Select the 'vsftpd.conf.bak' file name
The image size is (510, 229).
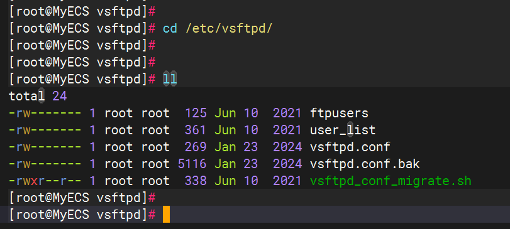pyautogui.click(x=365, y=164)
